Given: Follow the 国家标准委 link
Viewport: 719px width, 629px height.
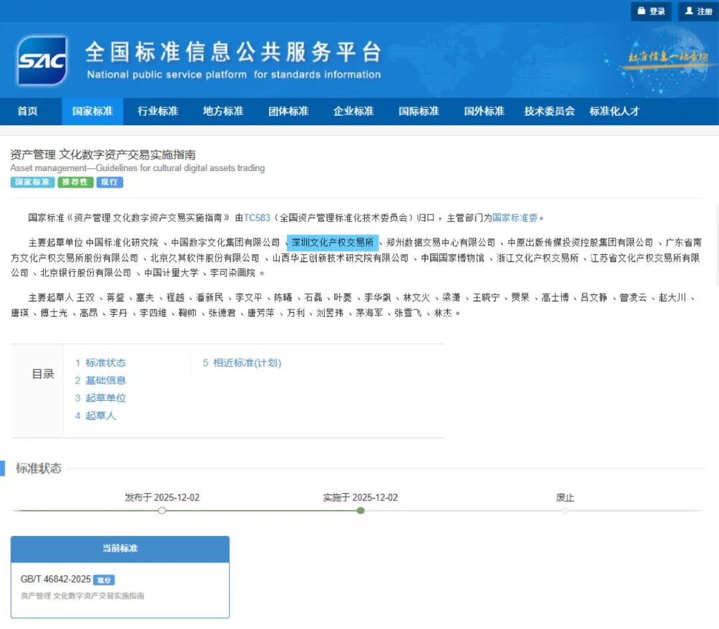Looking at the screenshot, I should pos(518,218).
